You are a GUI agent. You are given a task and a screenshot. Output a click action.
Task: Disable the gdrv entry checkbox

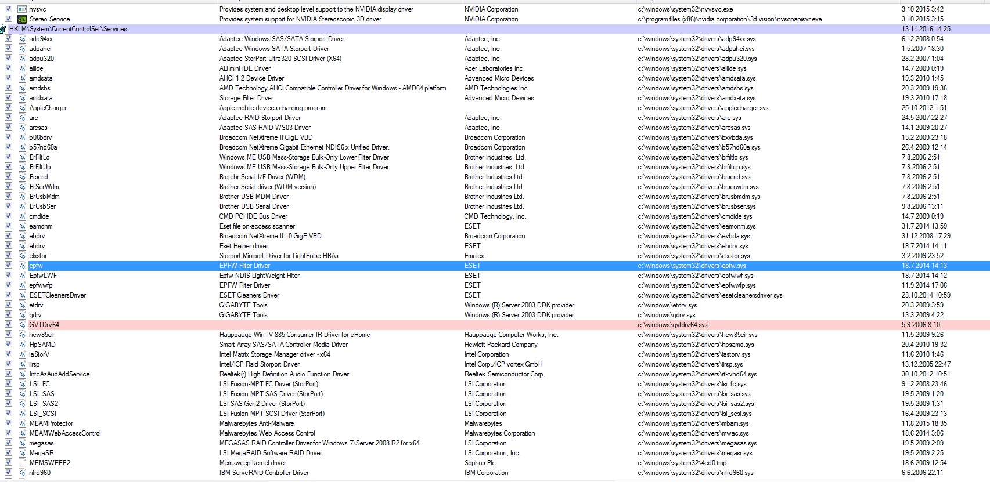coord(8,315)
